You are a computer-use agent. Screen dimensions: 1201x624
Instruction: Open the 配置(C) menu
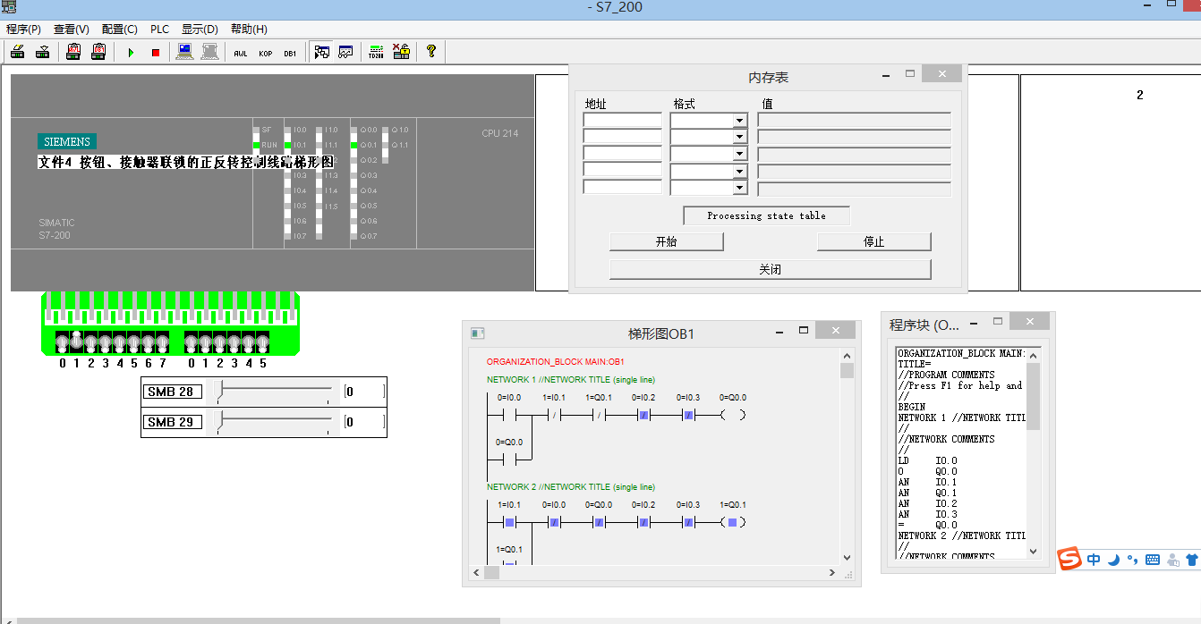click(120, 30)
